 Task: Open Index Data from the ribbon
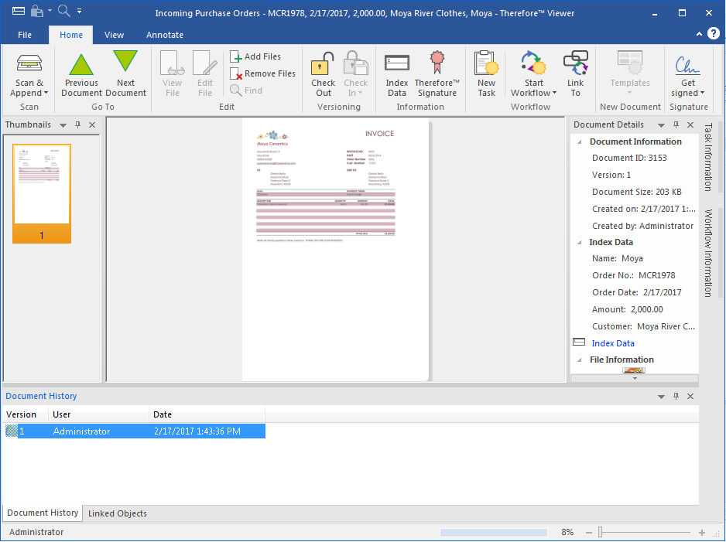(396, 65)
